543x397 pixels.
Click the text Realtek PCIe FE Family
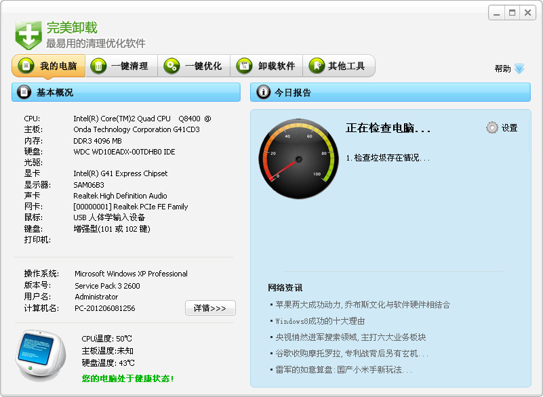(150, 207)
